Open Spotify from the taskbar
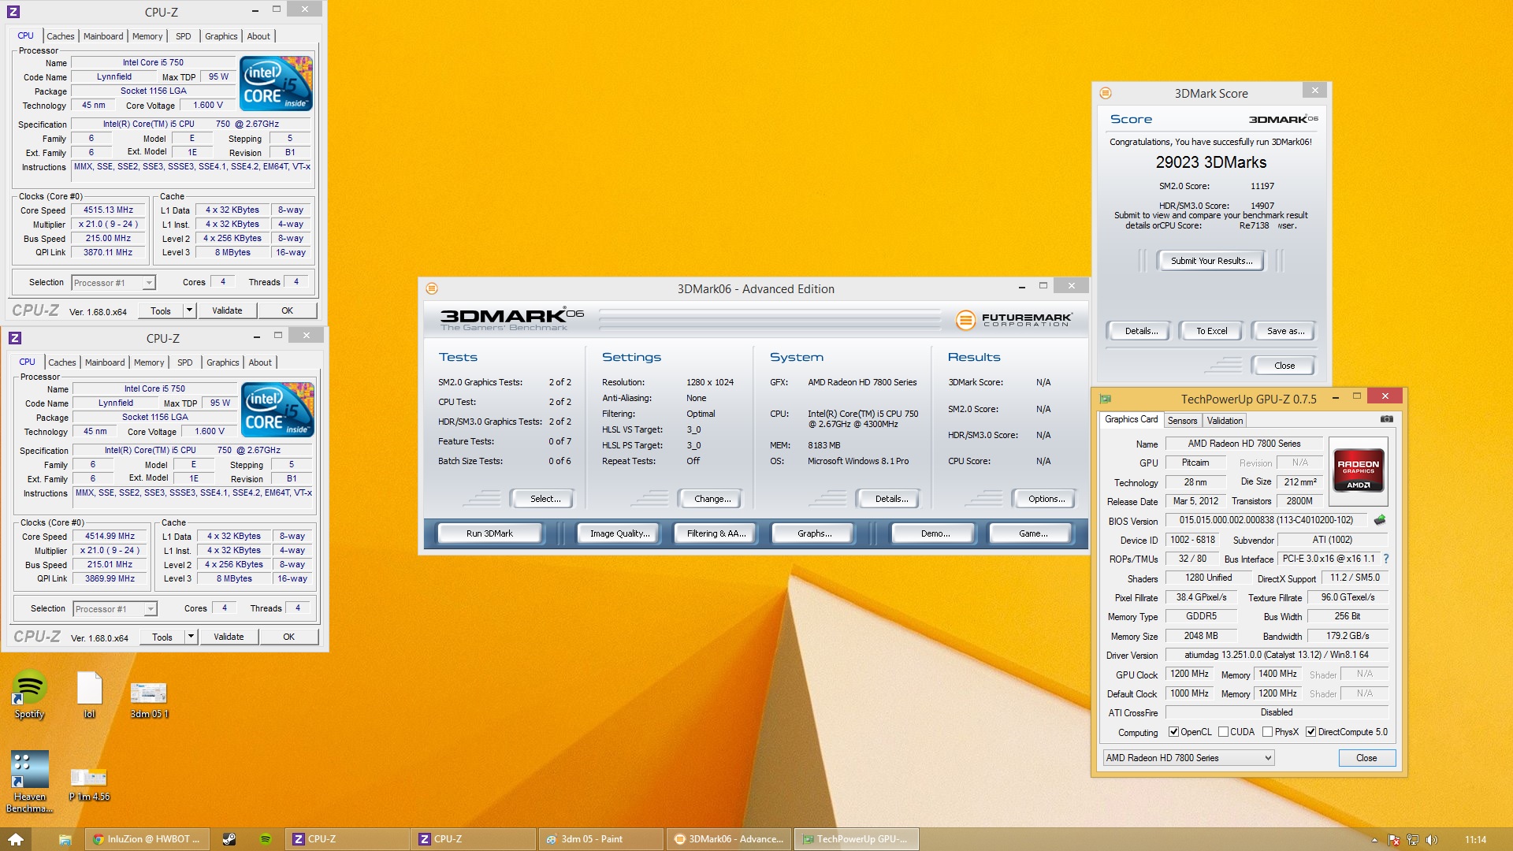The width and height of the screenshot is (1513, 851). click(x=266, y=839)
